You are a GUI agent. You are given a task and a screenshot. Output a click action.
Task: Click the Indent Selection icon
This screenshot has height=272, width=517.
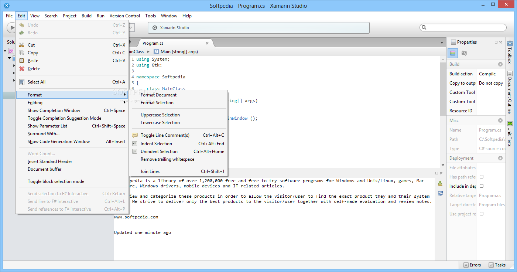[x=135, y=144]
